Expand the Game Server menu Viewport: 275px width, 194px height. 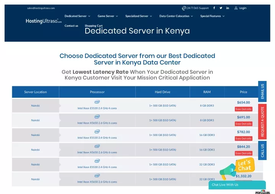[108, 16]
